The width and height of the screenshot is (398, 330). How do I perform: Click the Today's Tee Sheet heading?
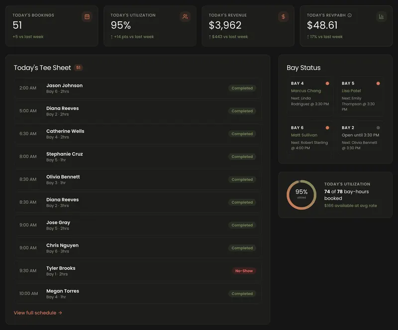pos(42,68)
